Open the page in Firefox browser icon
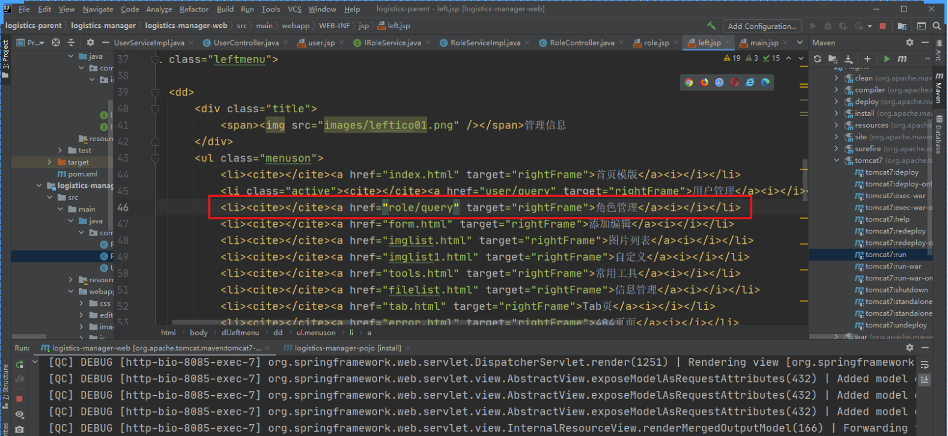 pos(704,82)
